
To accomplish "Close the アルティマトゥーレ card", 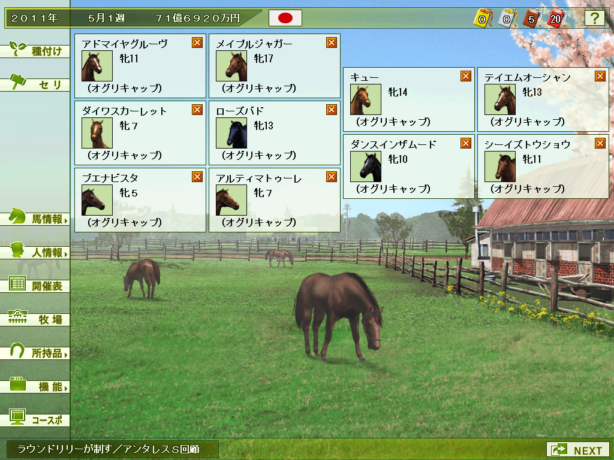I will pyautogui.click(x=331, y=177).
